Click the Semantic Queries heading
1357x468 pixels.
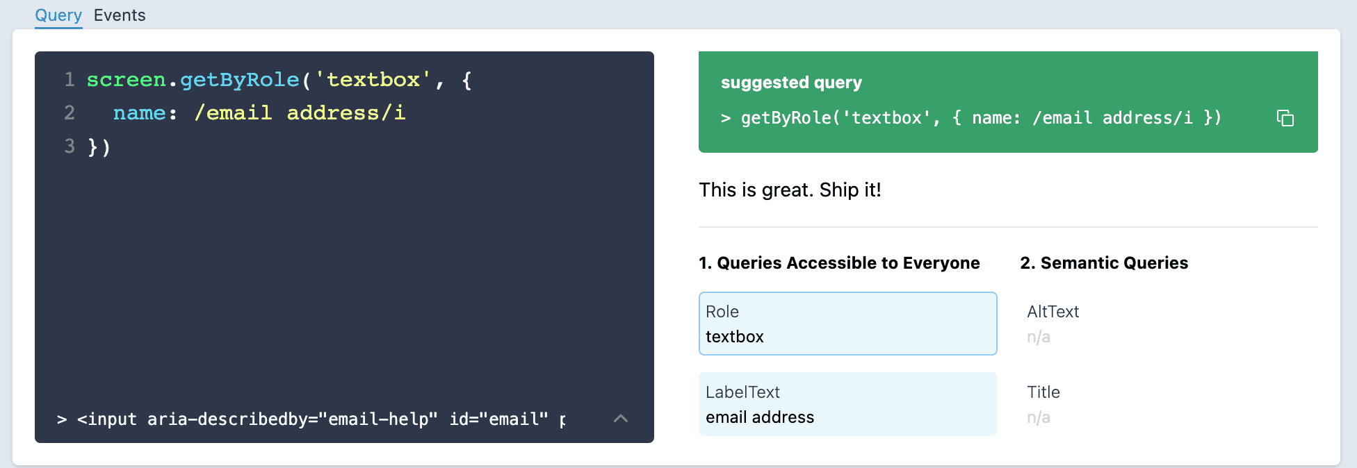point(1104,263)
